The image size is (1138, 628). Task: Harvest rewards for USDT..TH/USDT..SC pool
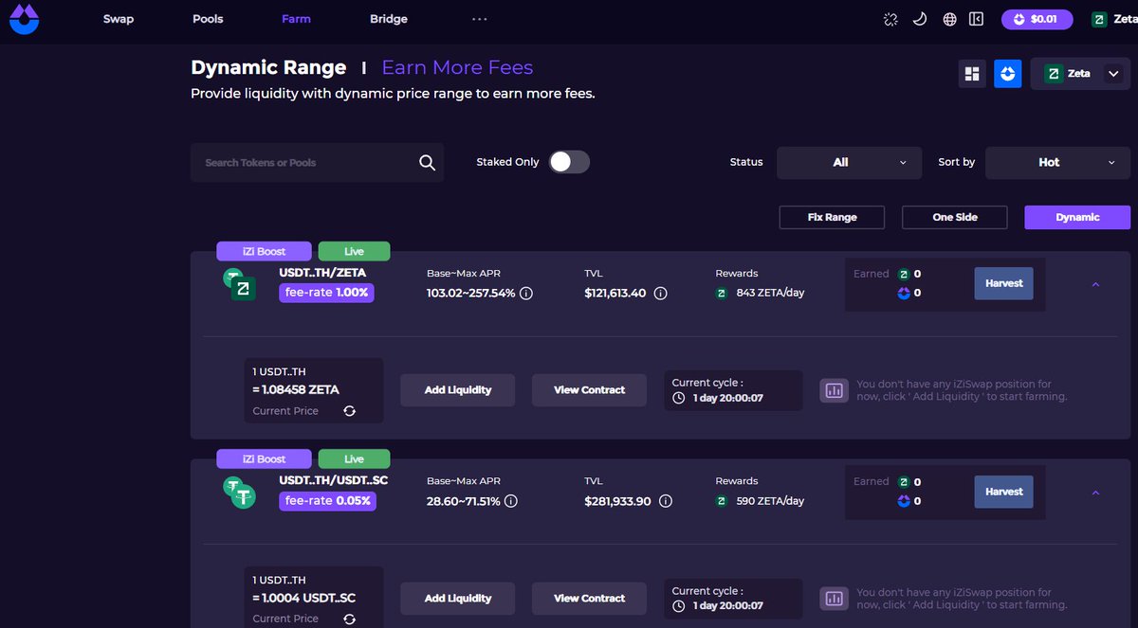click(1003, 492)
